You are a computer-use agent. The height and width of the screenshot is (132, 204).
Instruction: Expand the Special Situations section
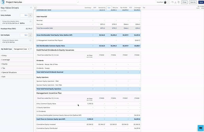[17, 72]
